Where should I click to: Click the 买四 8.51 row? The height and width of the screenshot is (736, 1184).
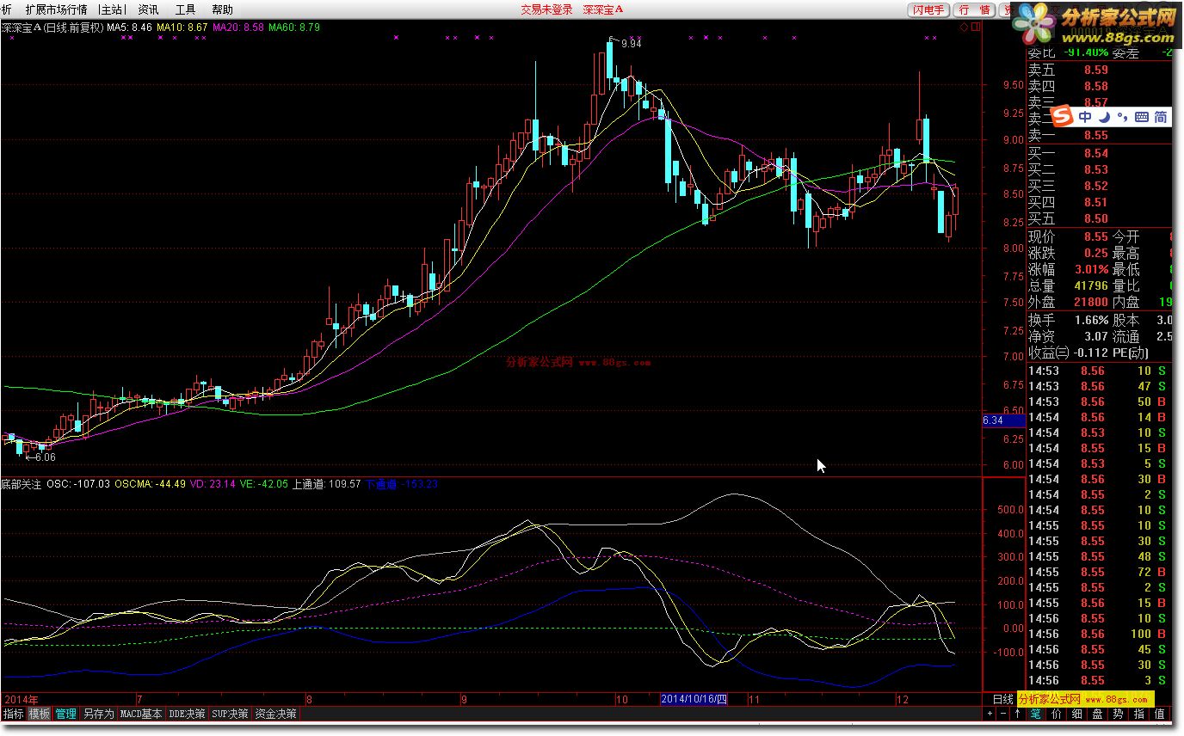pyautogui.click(x=1099, y=203)
